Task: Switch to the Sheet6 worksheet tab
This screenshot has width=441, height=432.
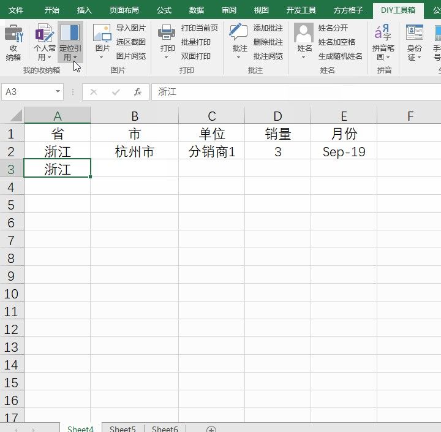Action: 165,428
